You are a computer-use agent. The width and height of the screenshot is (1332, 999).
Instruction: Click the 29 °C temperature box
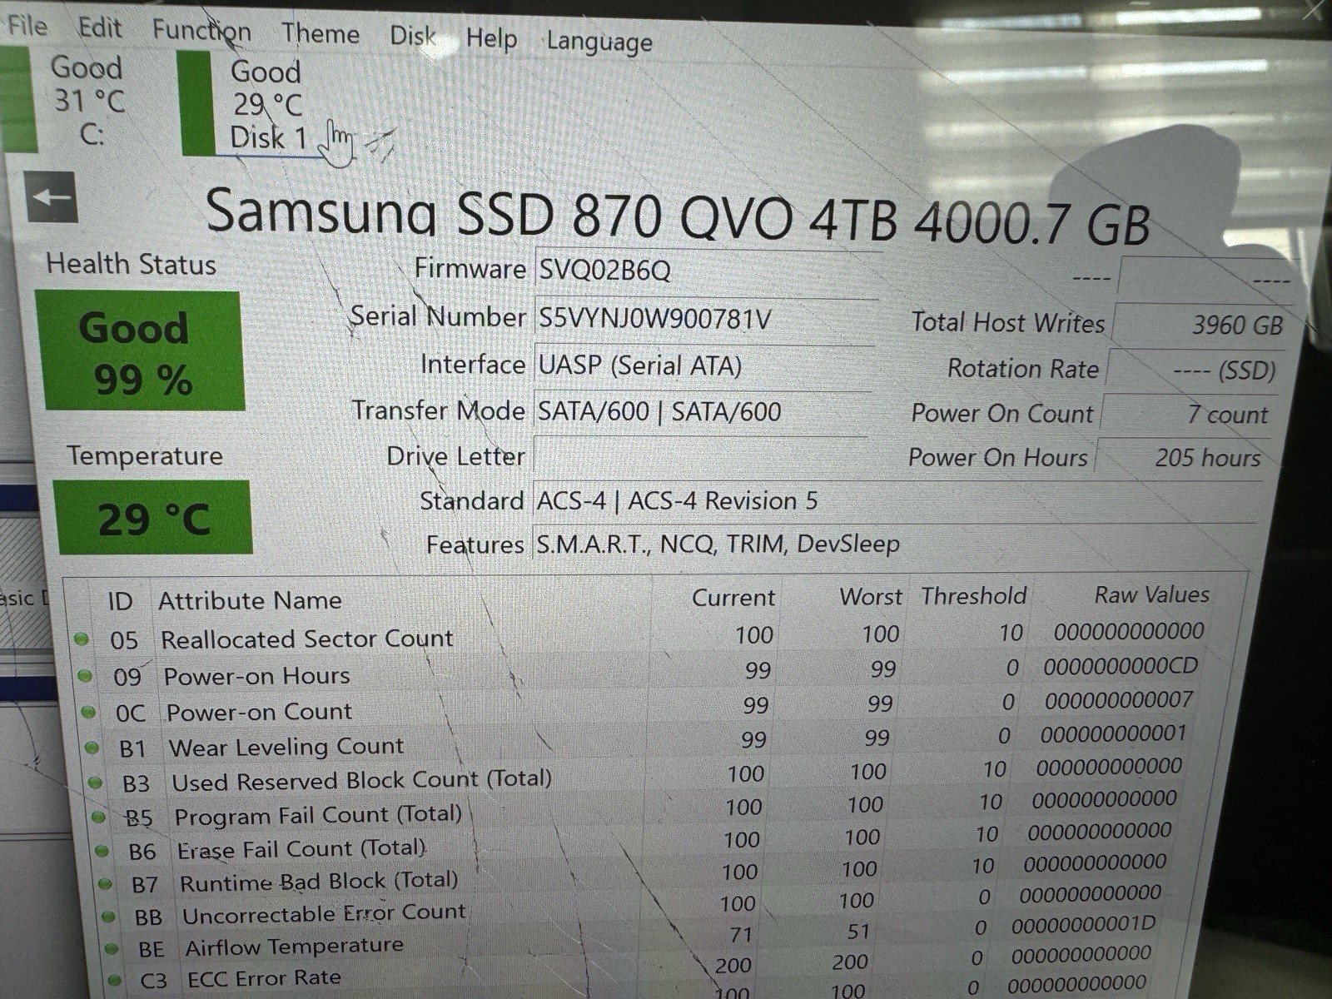[152, 518]
